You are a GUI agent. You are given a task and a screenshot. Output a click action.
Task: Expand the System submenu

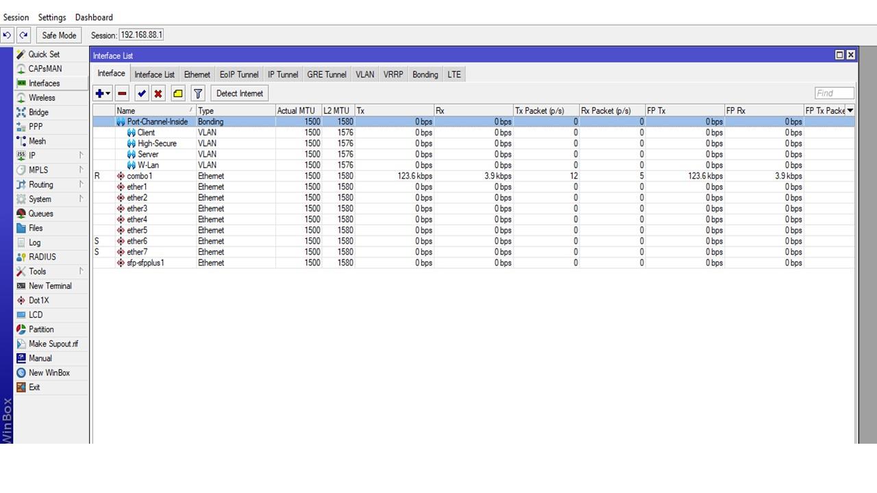pyautogui.click(x=51, y=199)
